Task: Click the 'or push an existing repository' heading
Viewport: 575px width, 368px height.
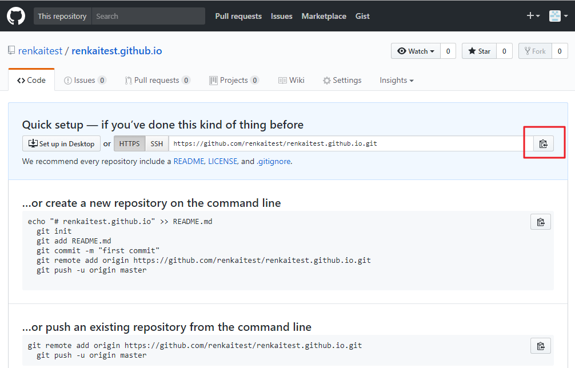Action: 167,327
